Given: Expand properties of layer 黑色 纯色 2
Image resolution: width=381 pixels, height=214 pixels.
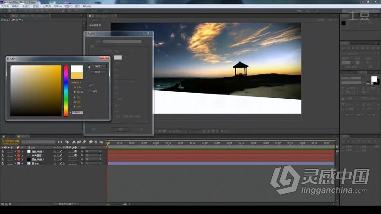Looking at the screenshot, I should coord(15,159).
